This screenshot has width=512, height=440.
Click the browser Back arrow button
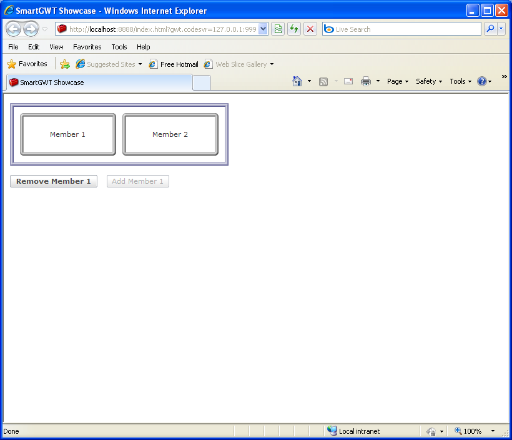[x=13, y=29]
